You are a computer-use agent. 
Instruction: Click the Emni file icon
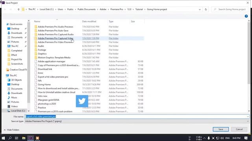click(36, 73)
